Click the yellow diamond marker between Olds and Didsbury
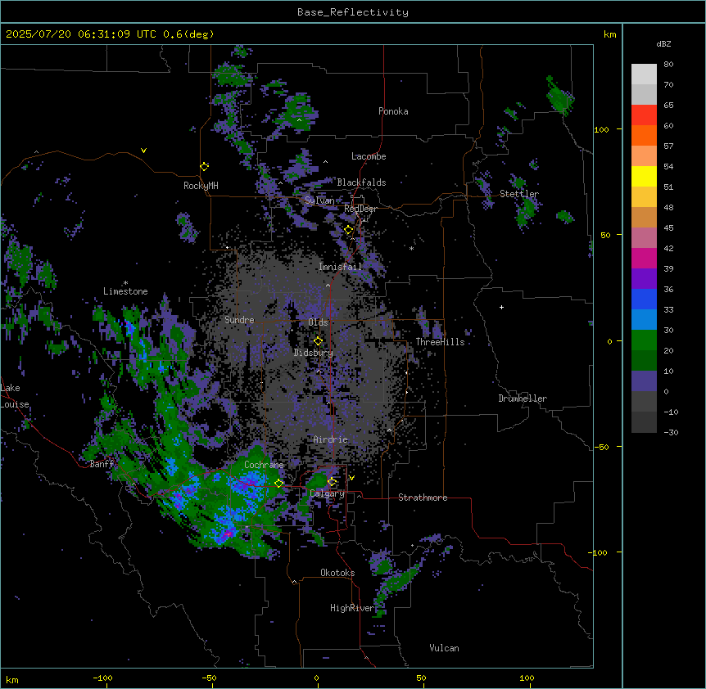This screenshot has height=689, width=706. (318, 341)
